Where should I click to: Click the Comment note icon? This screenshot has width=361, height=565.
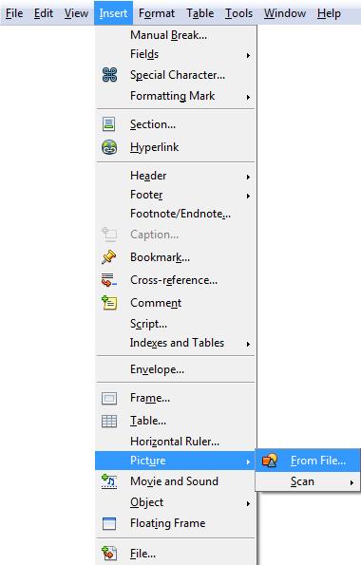click(109, 303)
